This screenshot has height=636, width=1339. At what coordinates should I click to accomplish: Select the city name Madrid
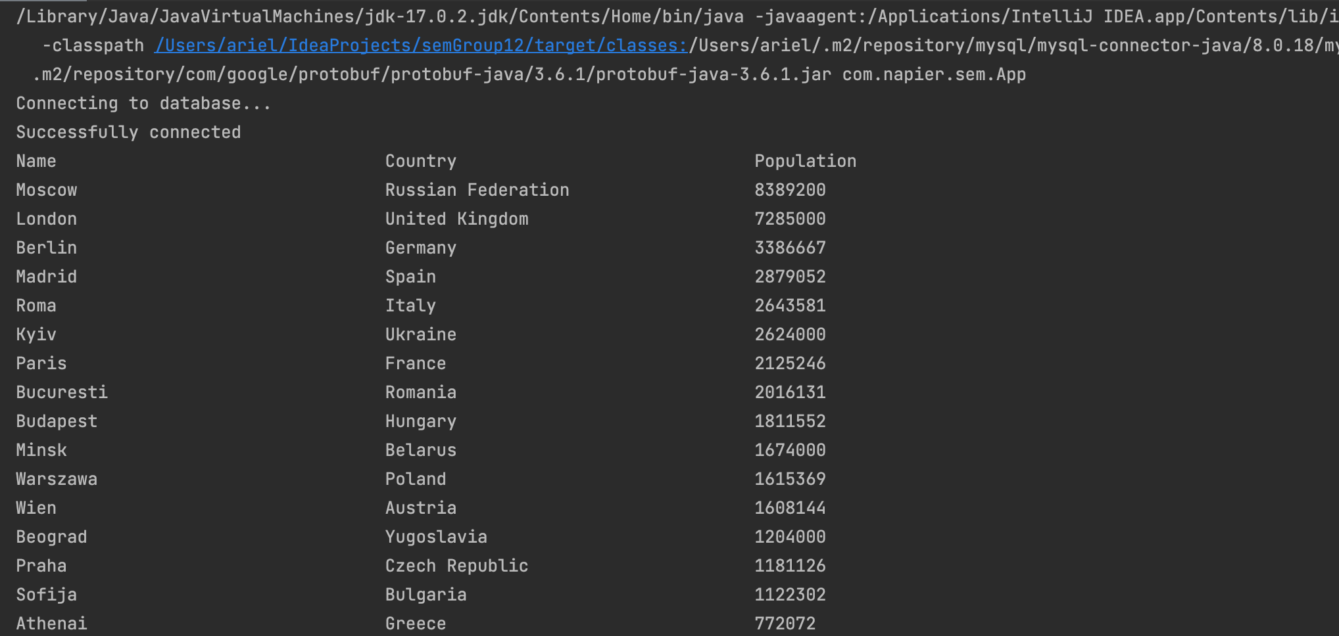point(47,277)
